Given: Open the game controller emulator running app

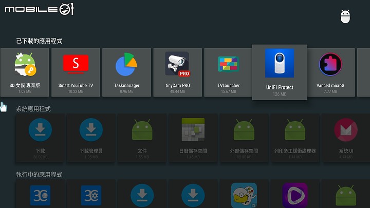Looking at the screenshot, I should 244,194.
